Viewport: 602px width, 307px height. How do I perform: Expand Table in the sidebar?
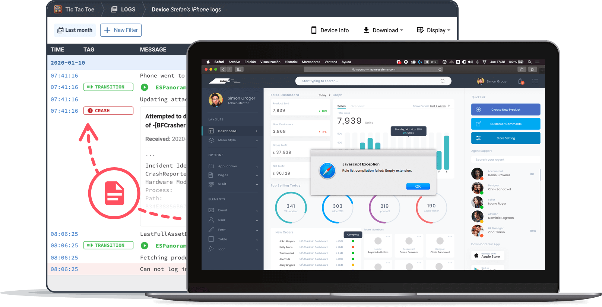[x=232, y=239]
